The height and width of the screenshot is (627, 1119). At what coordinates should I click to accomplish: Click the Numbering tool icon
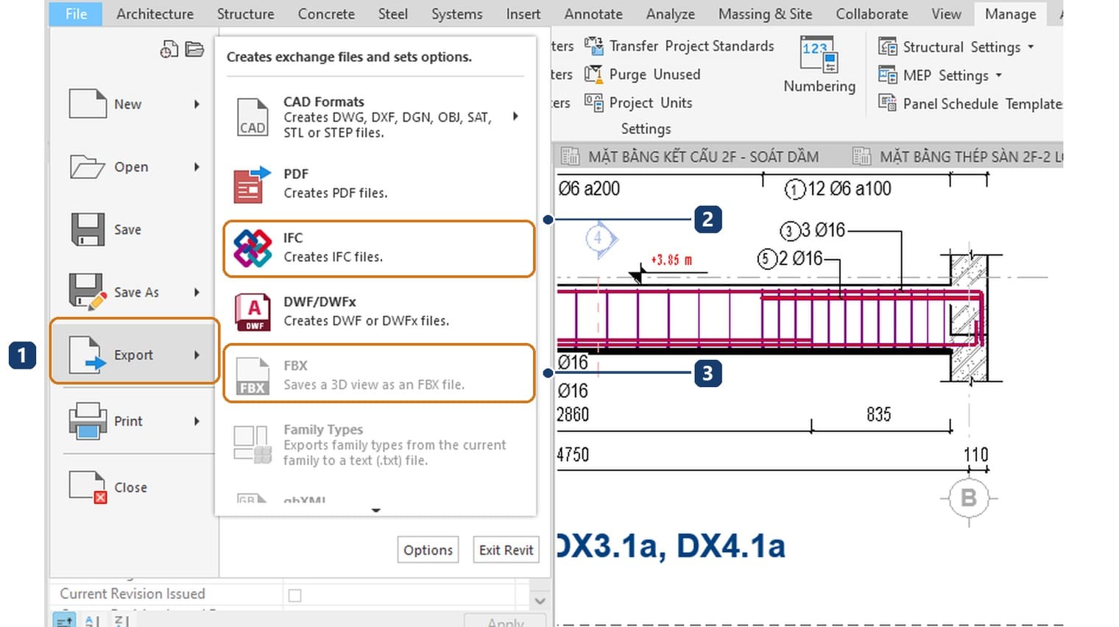(x=819, y=54)
